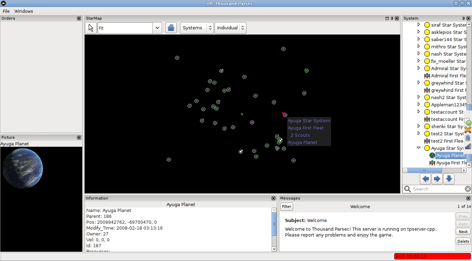Close the StarMap panel
Image resolution: width=472 pixels, height=261 pixels.
click(x=397, y=19)
